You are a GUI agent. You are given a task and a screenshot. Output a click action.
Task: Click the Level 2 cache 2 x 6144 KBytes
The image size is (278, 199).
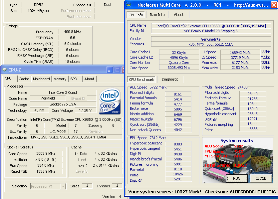106,165
